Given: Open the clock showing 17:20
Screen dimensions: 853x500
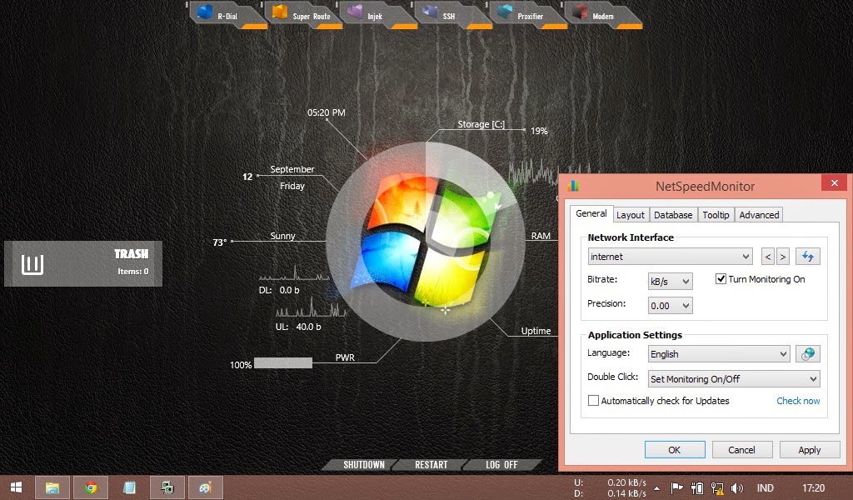Looking at the screenshot, I should (x=813, y=488).
